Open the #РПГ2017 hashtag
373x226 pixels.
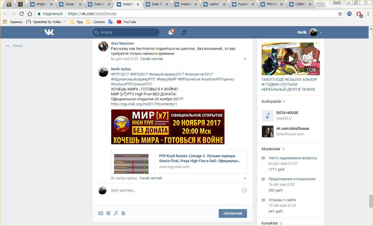click(x=120, y=74)
